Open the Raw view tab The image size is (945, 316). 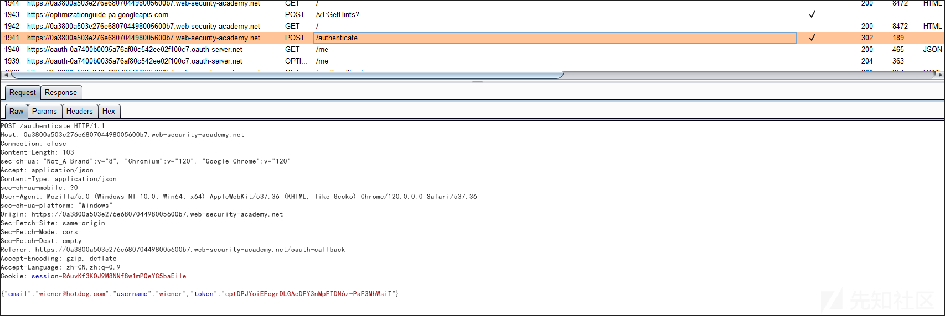pyautogui.click(x=17, y=112)
